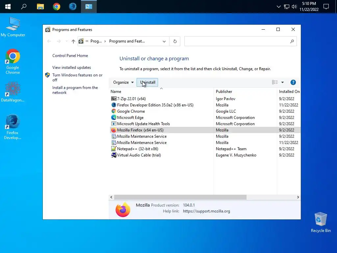Open the network tray icon
The height and width of the screenshot is (253, 337).
[x=287, y=7]
